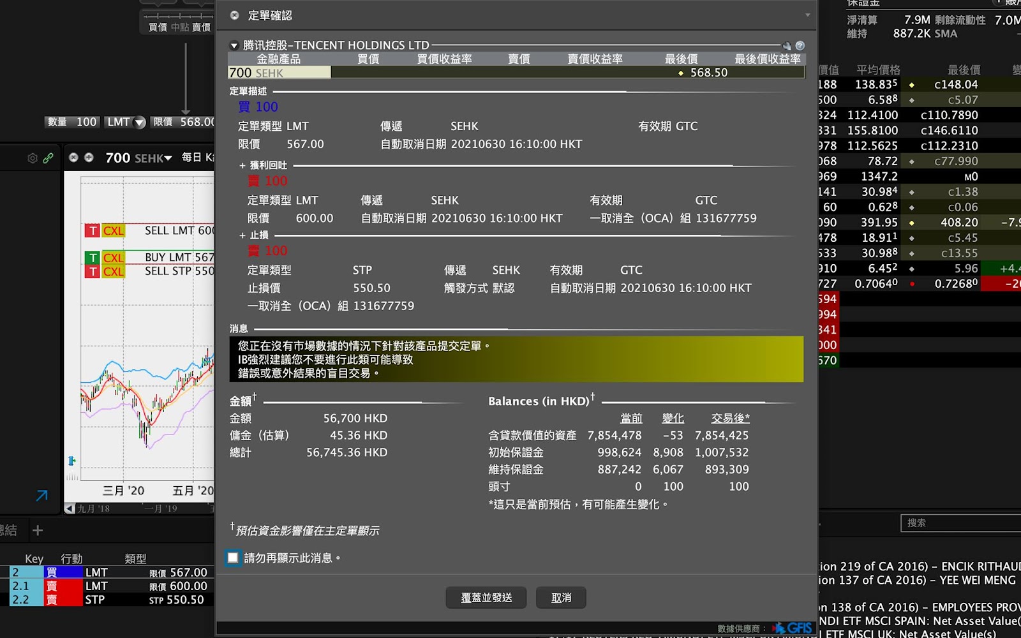1021x638 pixels.
Task: Click the 行動 column header
Action: [x=71, y=559]
